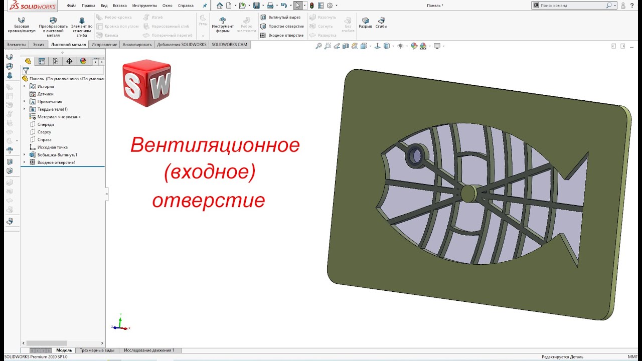Click the Print icon
The image size is (642, 361).
[270, 6]
